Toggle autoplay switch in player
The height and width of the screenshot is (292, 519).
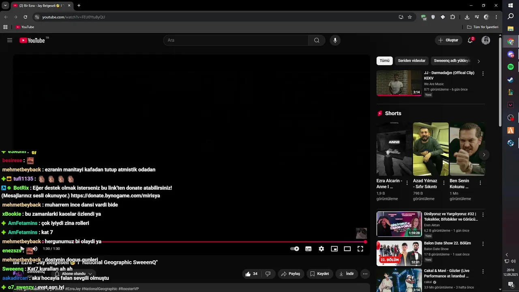tap(295, 249)
